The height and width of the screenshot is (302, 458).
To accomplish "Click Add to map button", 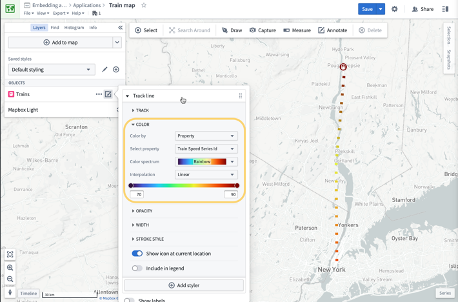I will 61,43.
